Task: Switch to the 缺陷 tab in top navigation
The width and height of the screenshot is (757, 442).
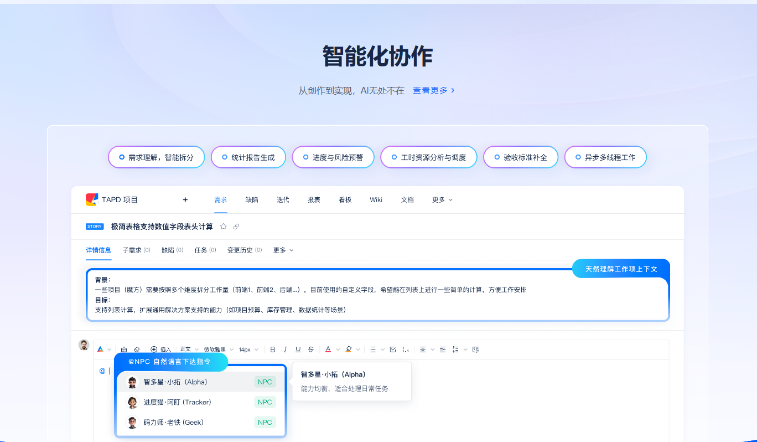Action: tap(252, 200)
